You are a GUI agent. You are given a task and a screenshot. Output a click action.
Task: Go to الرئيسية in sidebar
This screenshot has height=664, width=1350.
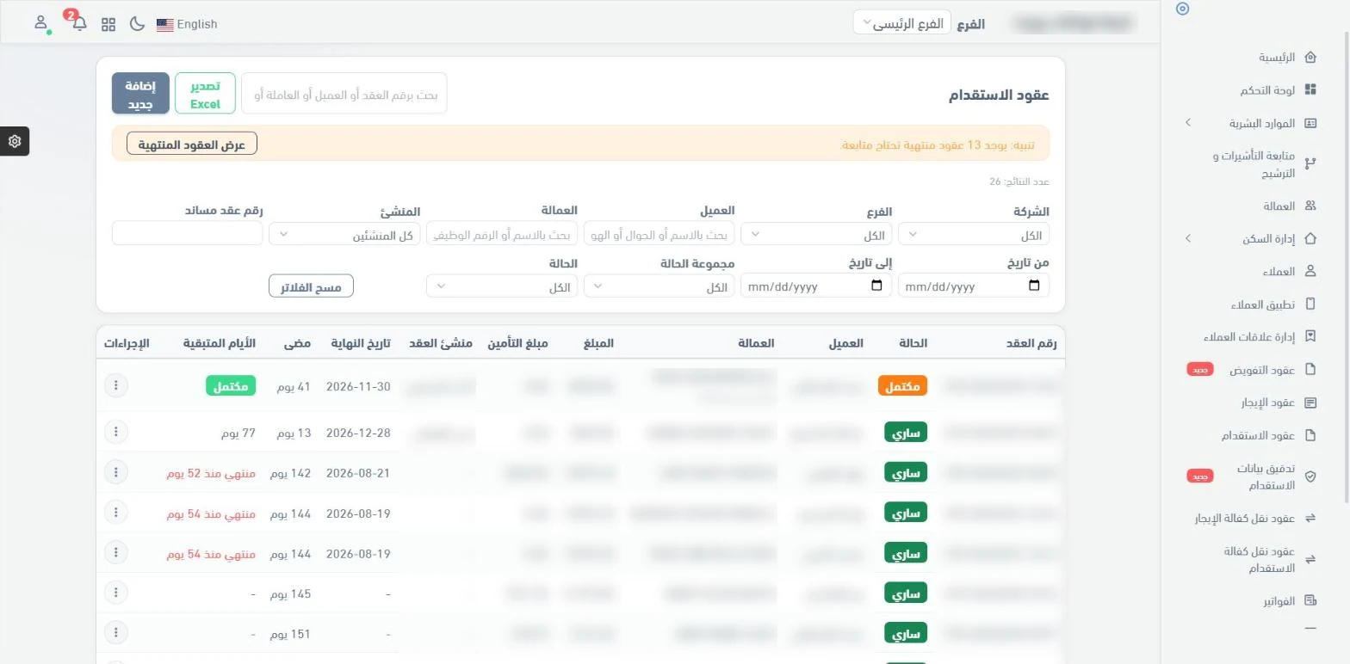click(1277, 58)
